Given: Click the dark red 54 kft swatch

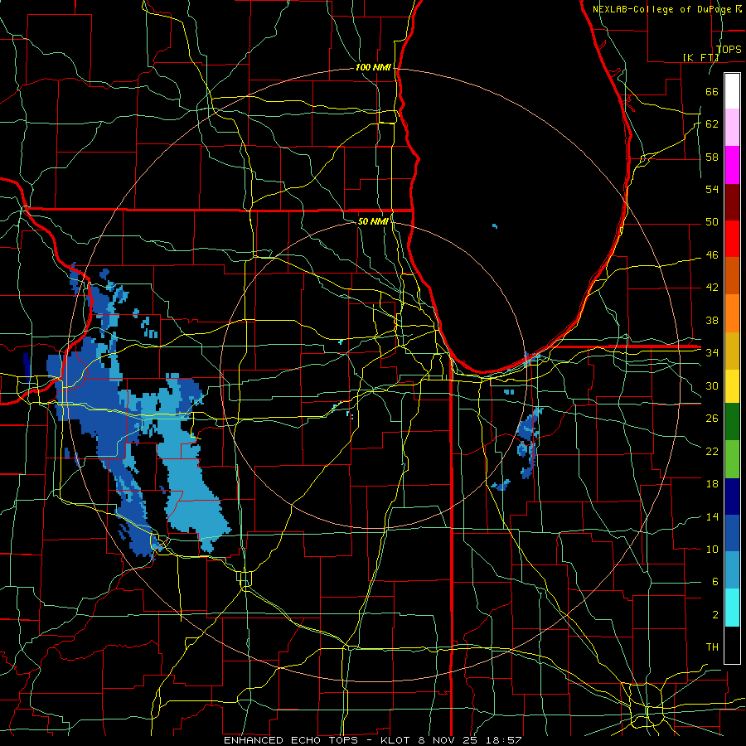Looking at the screenshot, I should (732, 202).
